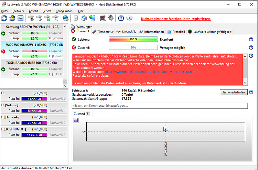
Task: Open the Datei menu
Action: (x=4, y=11)
